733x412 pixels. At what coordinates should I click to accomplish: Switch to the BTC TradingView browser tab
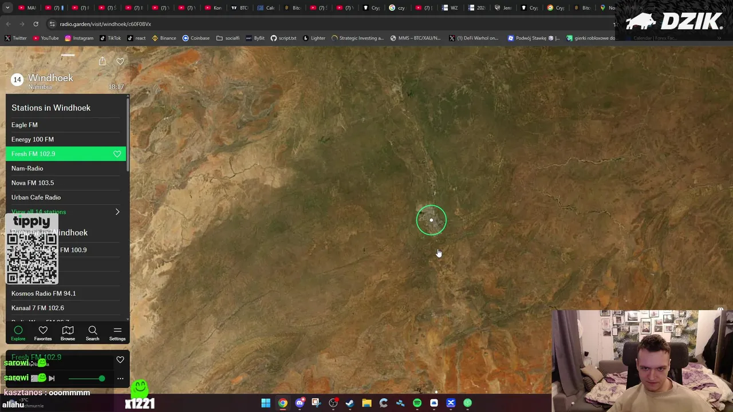[240, 8]
